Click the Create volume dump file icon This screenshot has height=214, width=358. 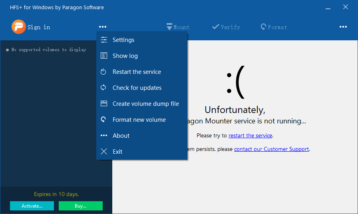pos(104,104)
